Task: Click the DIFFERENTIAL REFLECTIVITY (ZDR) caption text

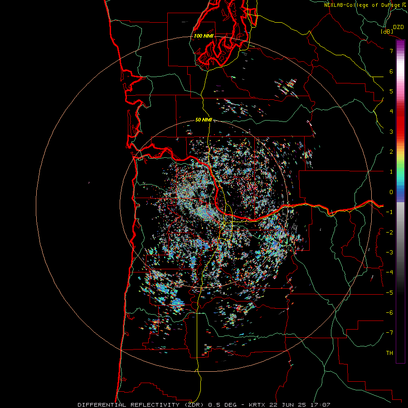Action: click(x=141, y=405)
